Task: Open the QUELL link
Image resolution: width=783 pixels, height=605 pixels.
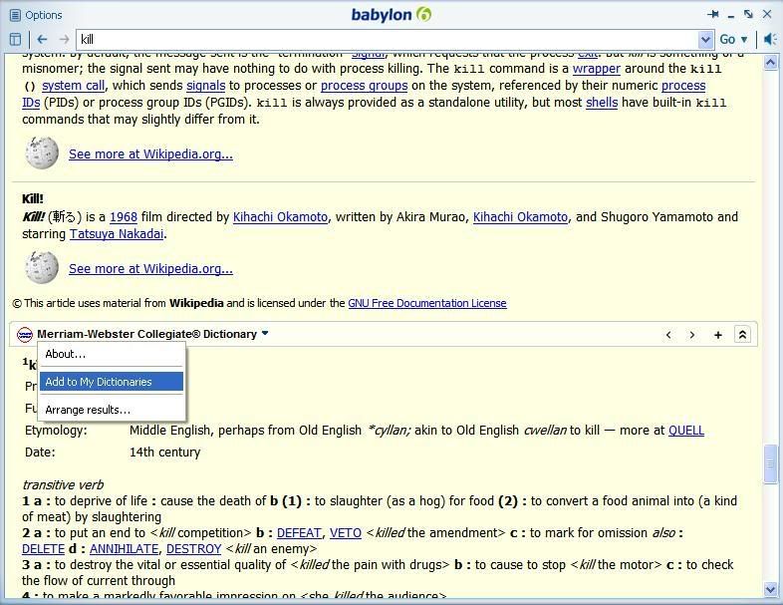Action: [686, 431]
